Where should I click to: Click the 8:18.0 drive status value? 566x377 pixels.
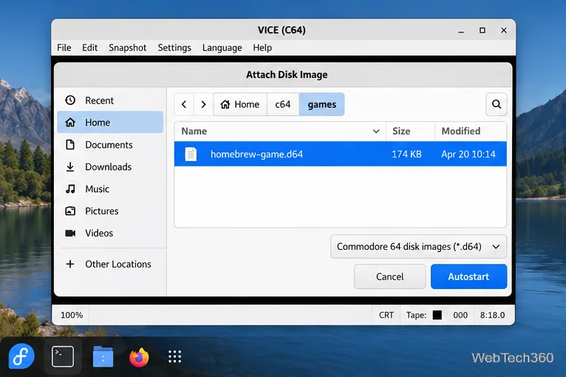(x=492, y=315)
